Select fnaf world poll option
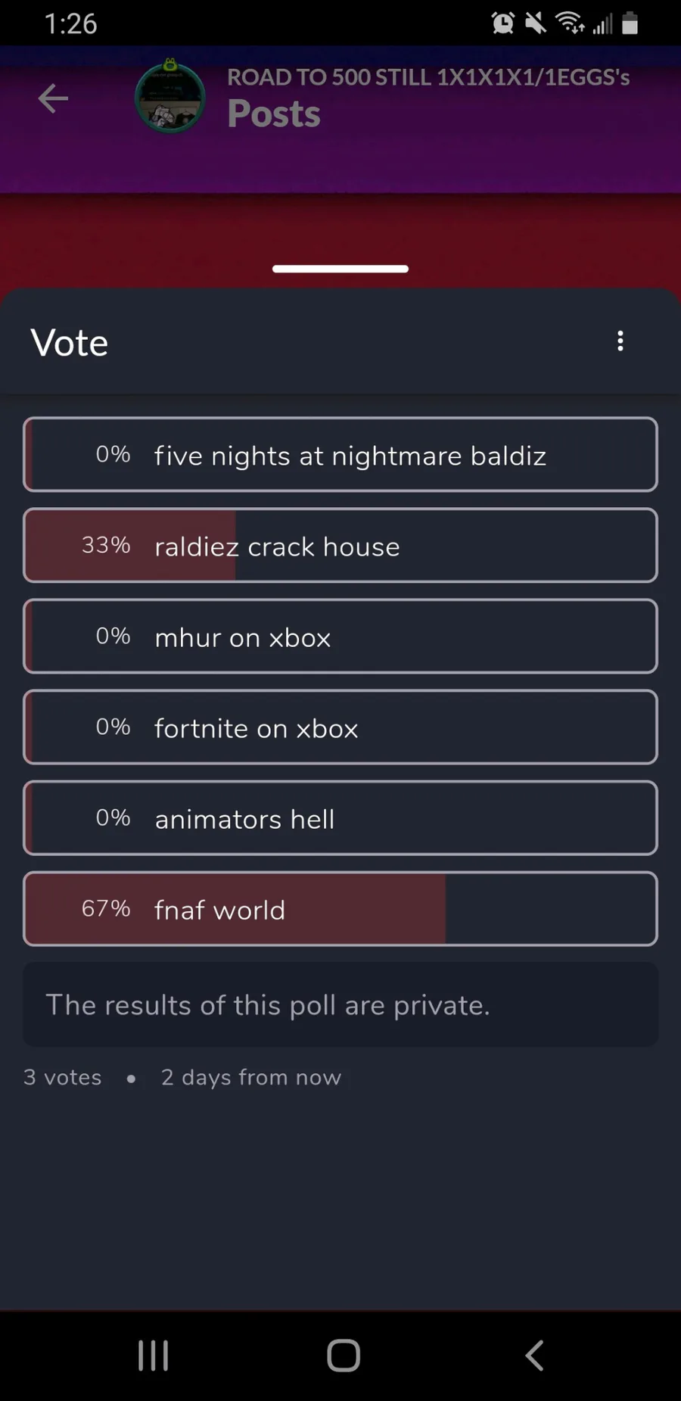Image resolution: width=681 pixels, height=1401 pixels. 340,909
